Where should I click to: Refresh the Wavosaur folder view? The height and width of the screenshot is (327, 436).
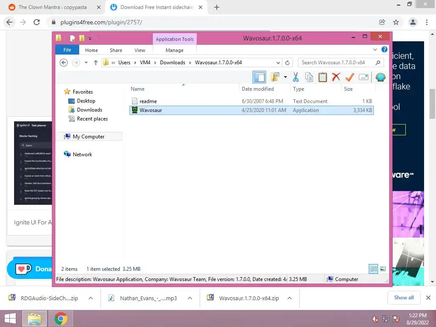pyautogui.click(x=287, y=63)
